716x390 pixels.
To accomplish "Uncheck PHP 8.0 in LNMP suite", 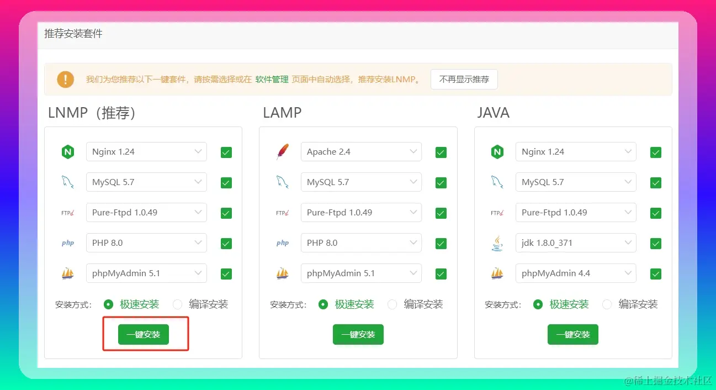I will coord(226,244).
